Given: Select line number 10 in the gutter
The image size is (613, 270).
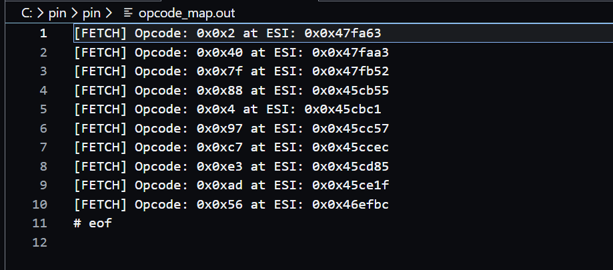Looking at the screenshot, I should 40,204.
